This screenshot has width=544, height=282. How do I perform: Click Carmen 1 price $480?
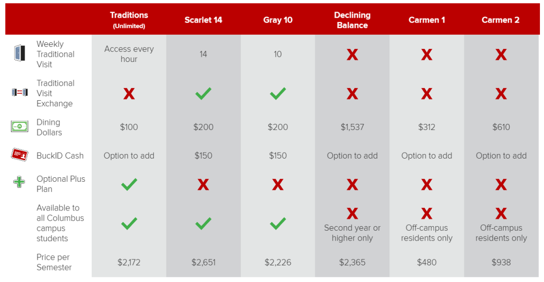click(x=427, y=262)
